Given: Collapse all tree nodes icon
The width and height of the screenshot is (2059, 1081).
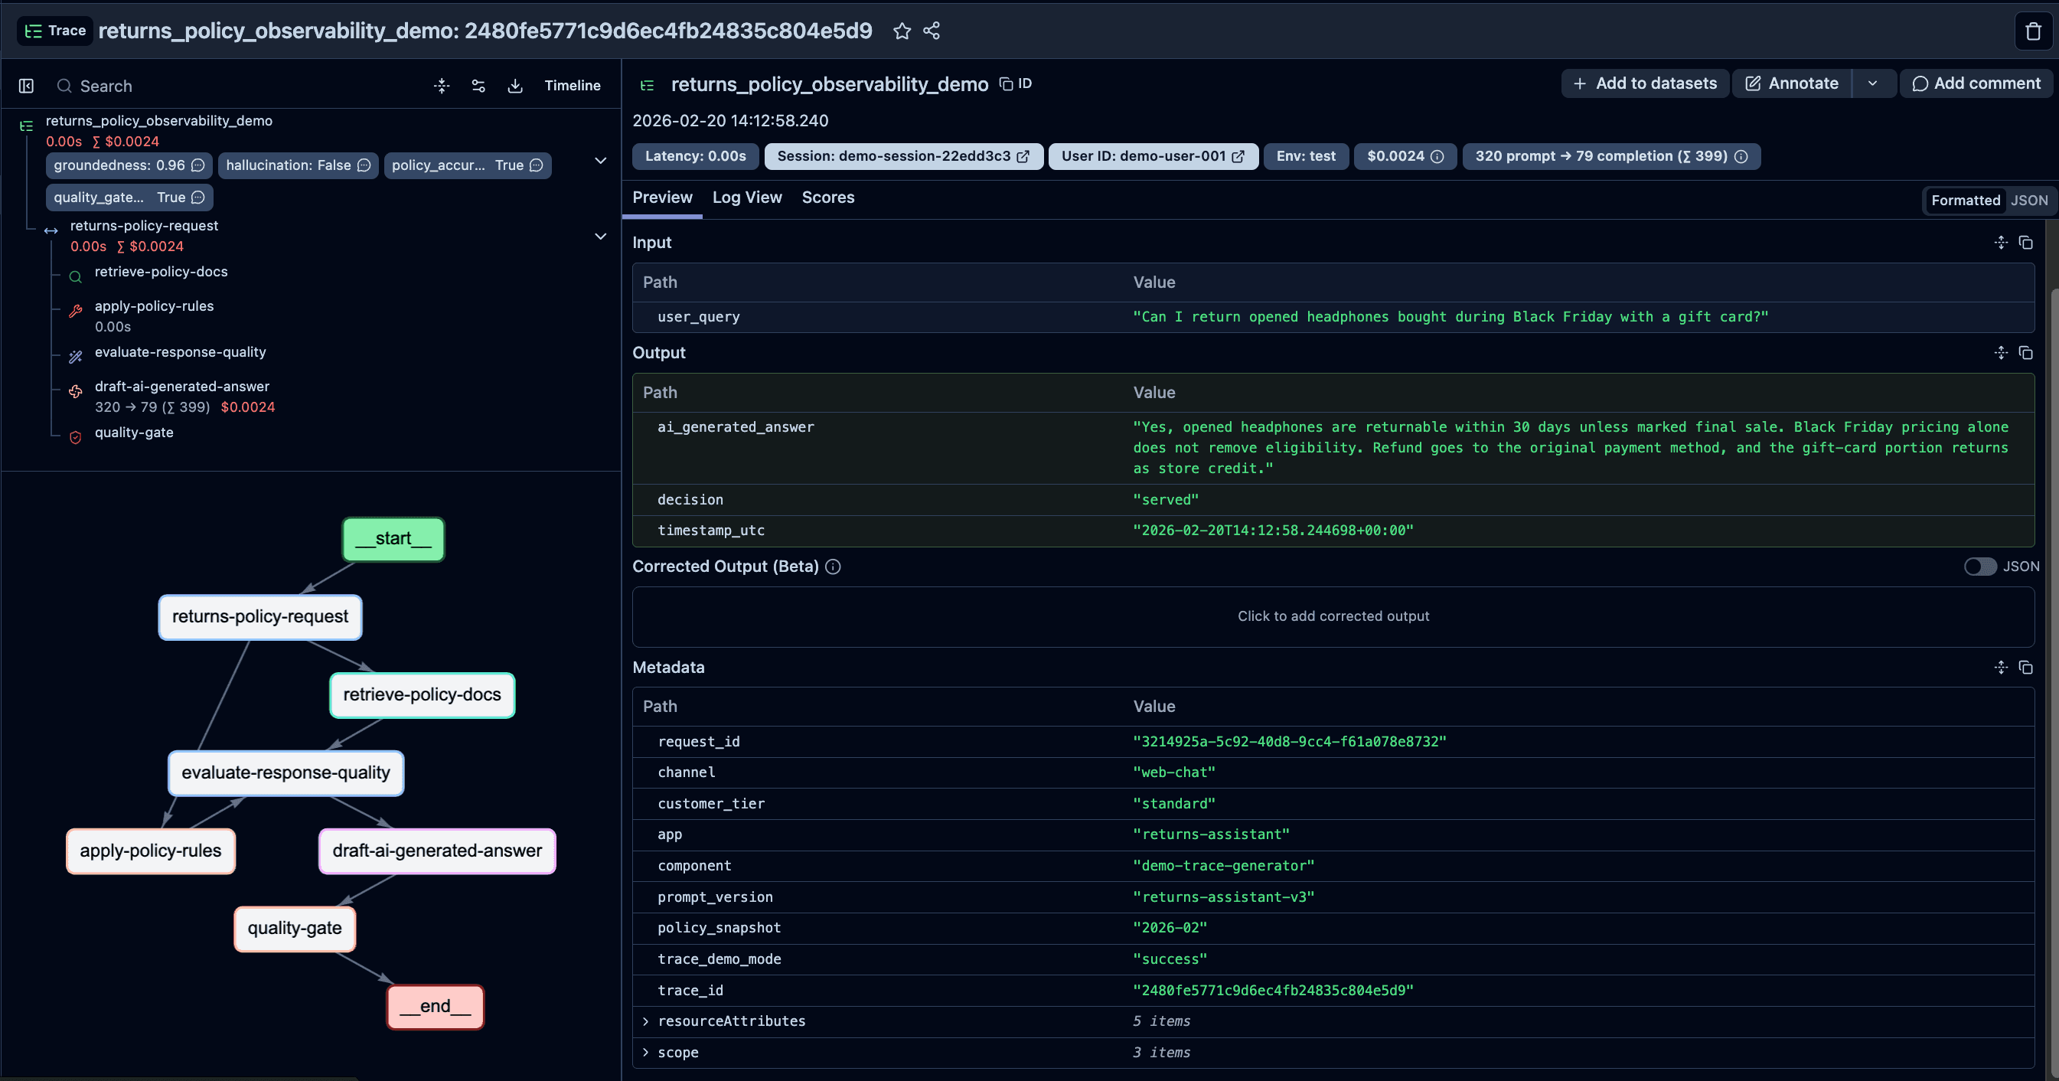Looking at the screenshot, I should [x=441, y=86].
